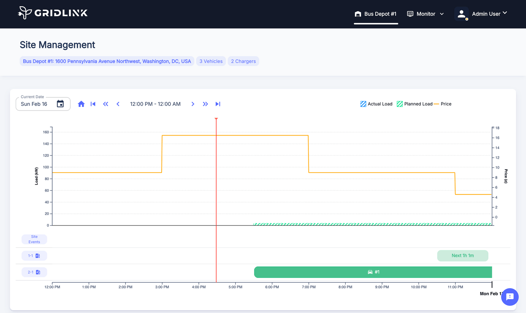Click the 1-1 charger label

pos(34,256)
